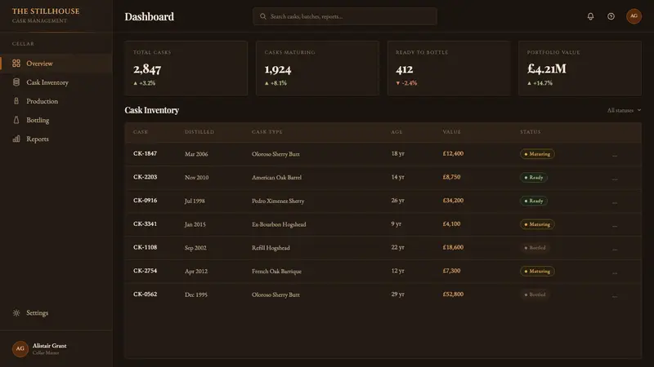Screen dimensions: 654x367
Task: Sort by the Status column header
Action: click(x=530, y=132)
